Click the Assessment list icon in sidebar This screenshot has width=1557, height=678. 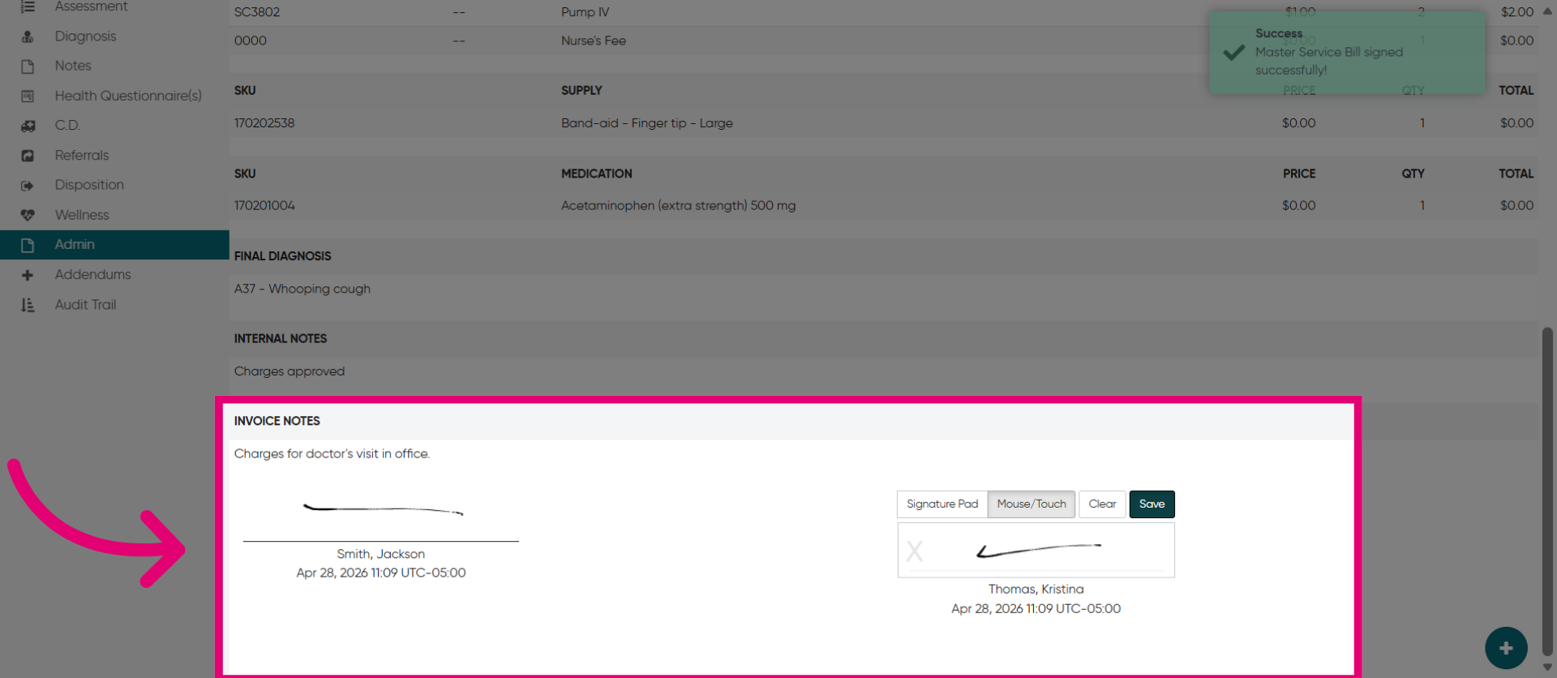tap(28, 6)
